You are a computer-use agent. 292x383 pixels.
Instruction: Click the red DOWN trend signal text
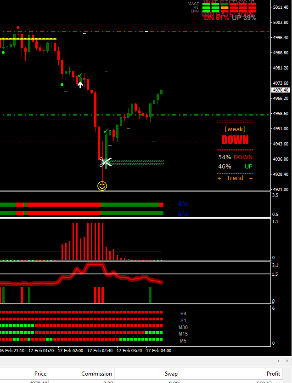pyautogui.click(x=235, y=140)
